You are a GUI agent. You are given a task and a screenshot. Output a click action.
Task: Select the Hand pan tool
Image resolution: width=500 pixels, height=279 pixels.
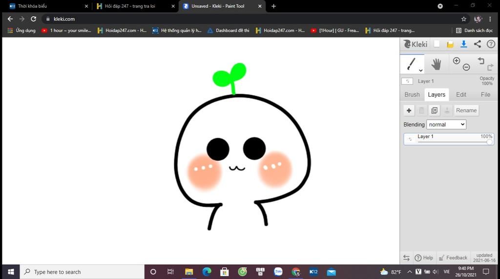click(x=436, y=64)
